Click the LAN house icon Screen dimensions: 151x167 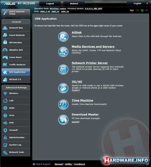click(x=5, y=100)
